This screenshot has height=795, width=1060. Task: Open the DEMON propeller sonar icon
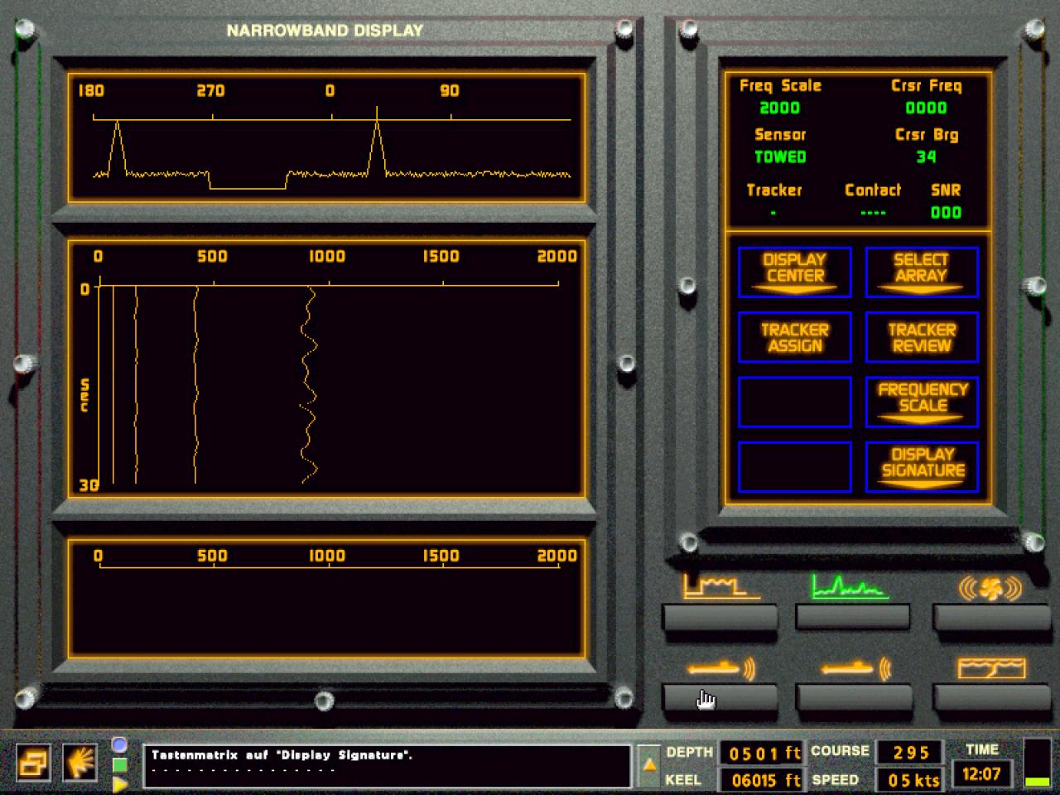click(990, 587)
